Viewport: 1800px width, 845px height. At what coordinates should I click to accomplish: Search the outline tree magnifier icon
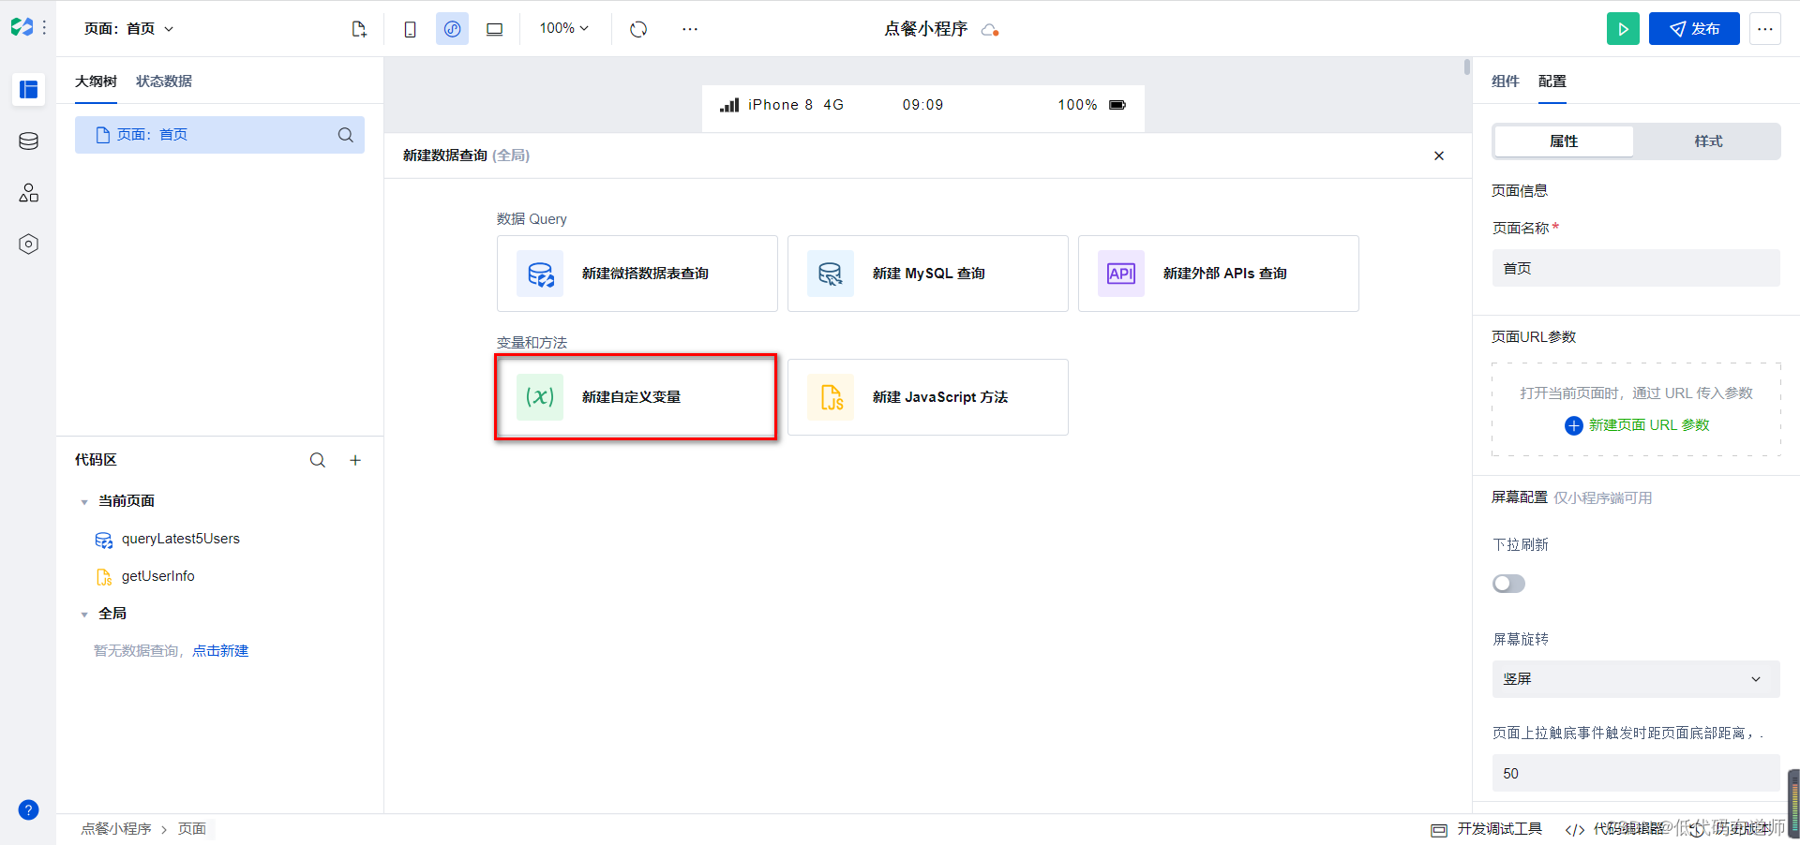point(345,135)
